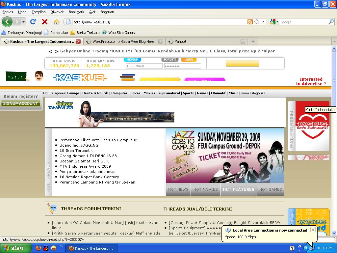Click previous ticker arrow '<'
The image size is (337, 253).
(50, 51)
